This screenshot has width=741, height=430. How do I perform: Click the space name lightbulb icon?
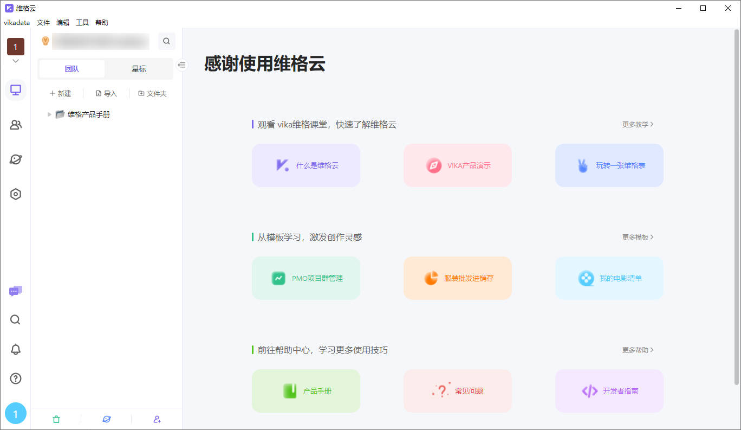click(x=45, y=41)
